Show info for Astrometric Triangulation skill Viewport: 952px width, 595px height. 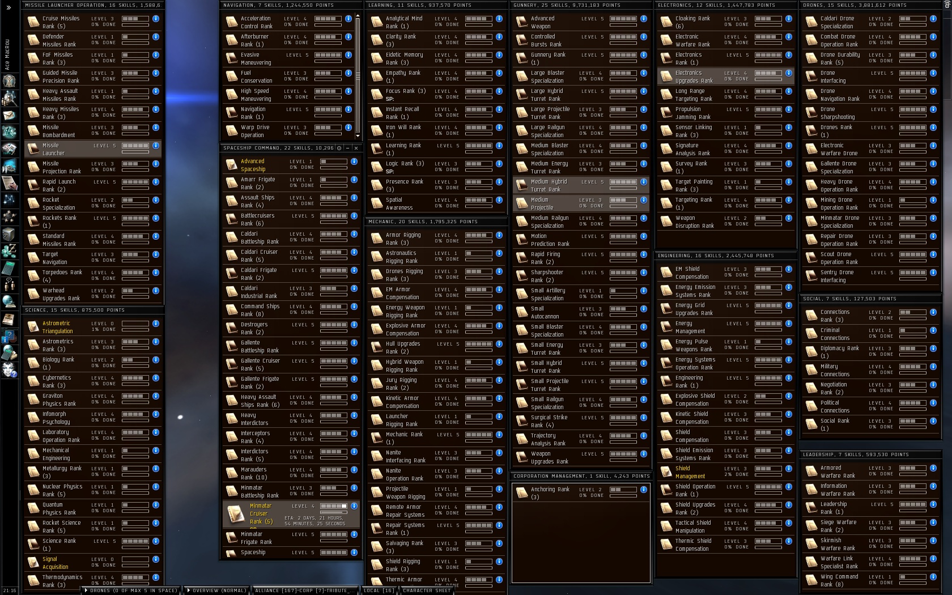pos(156,324)
